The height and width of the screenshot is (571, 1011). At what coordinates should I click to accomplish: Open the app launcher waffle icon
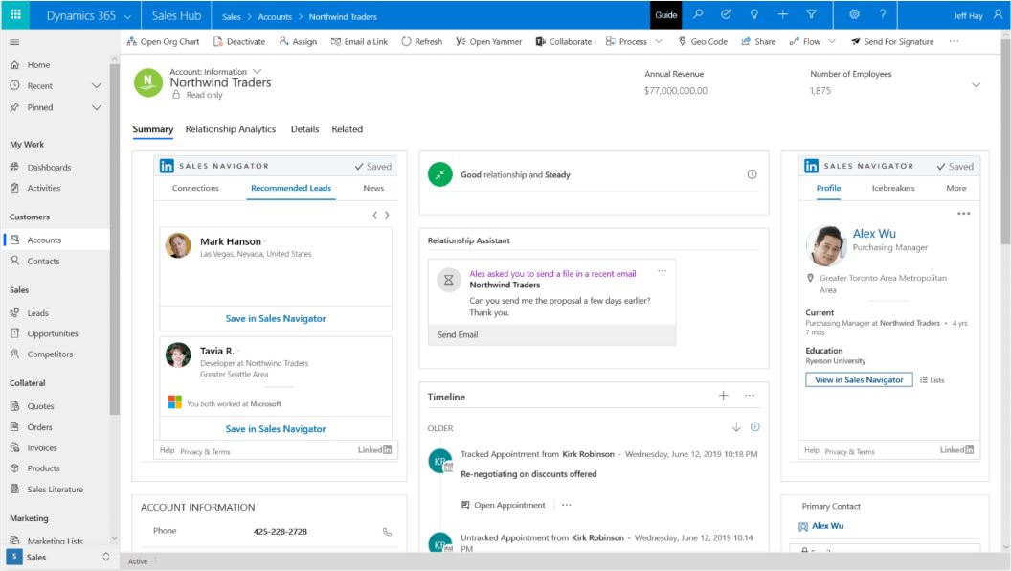pos(15,14)
